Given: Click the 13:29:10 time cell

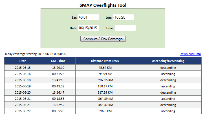Looking at the screenshot, I should coord(58,68).
